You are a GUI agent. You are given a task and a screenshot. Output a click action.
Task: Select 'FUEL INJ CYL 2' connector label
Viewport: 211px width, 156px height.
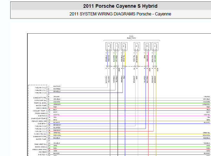pyautogui.click(x=41, y=88)
